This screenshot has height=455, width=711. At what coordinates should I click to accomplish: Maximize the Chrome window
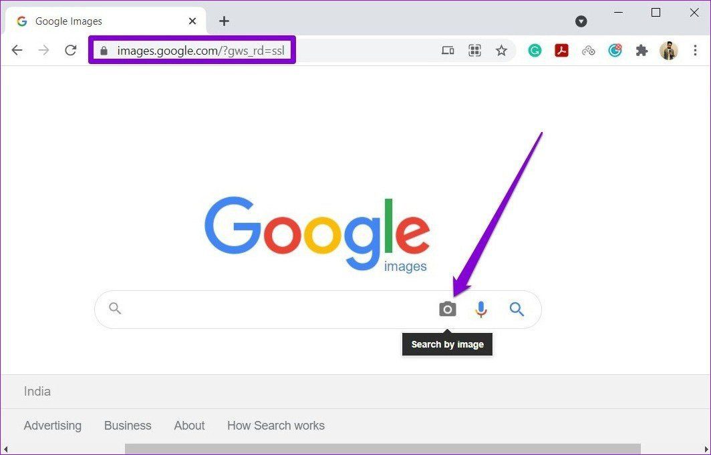coord(656,13)
